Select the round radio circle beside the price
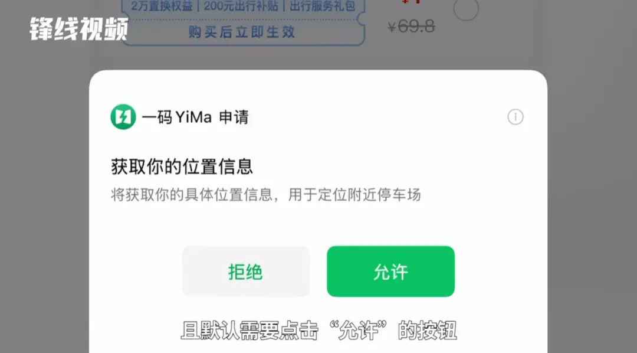 [465, 8]
